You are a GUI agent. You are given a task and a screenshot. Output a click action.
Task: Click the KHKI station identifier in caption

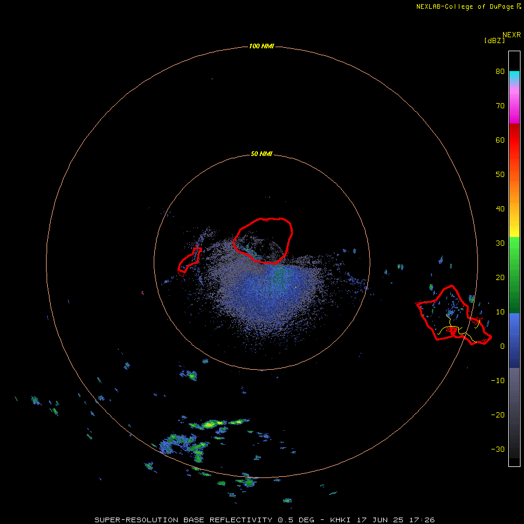340,520
